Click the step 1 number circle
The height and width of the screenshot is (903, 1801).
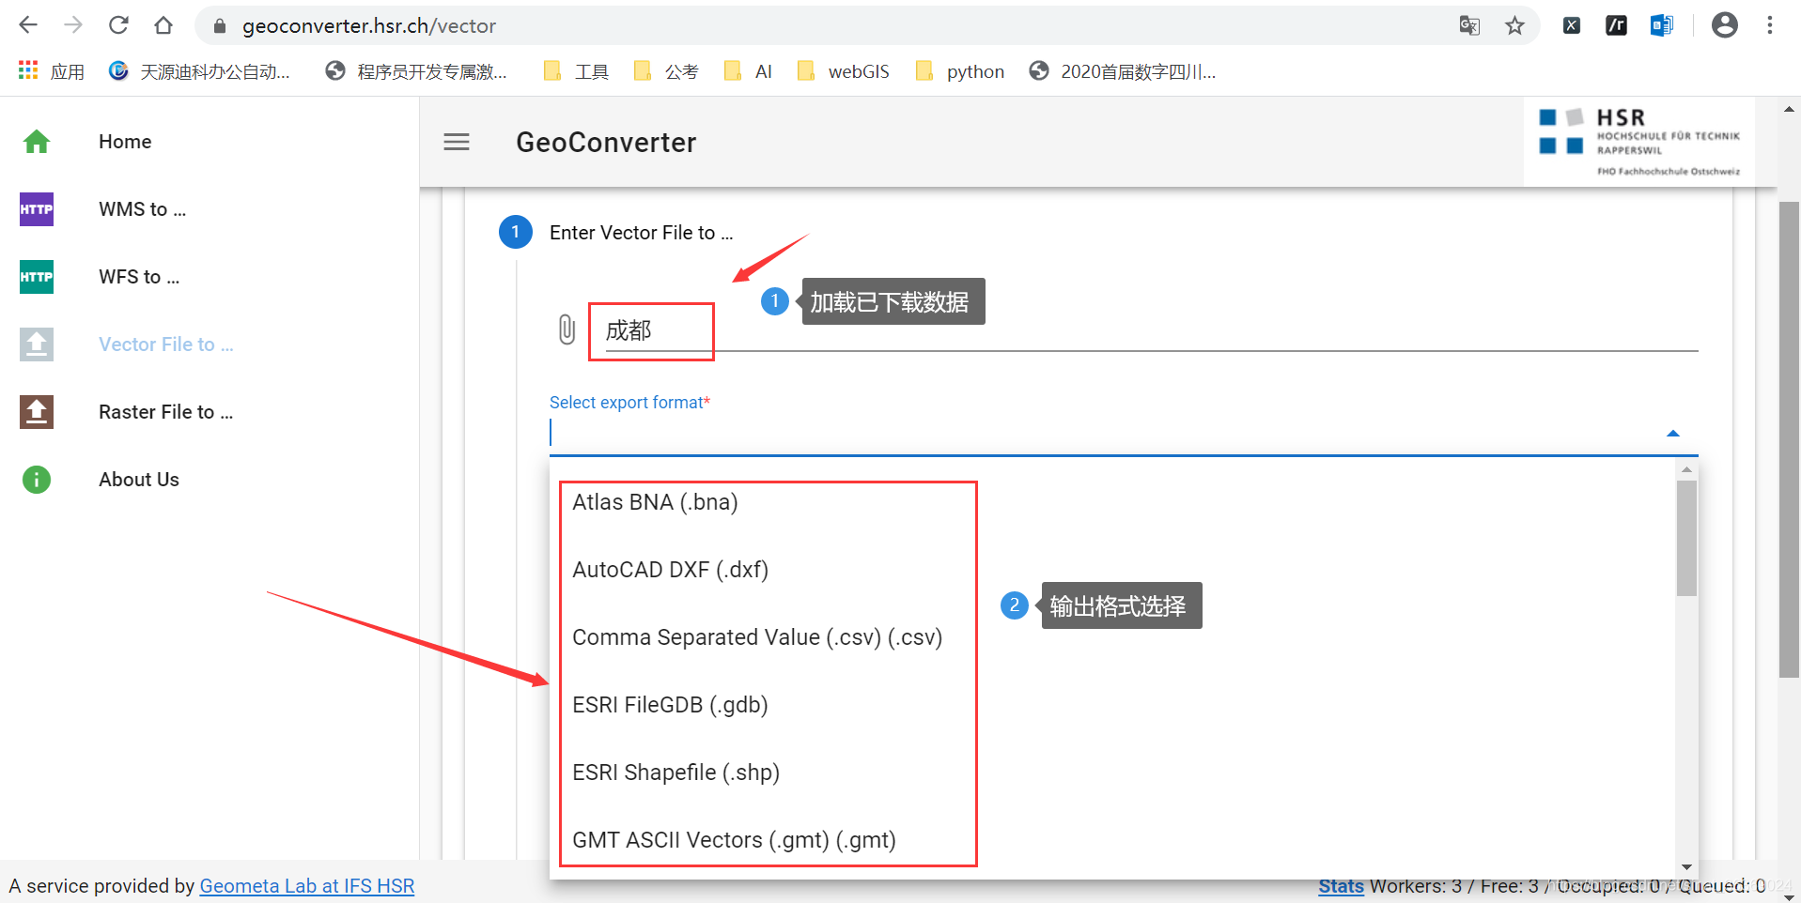coord(515,232)
